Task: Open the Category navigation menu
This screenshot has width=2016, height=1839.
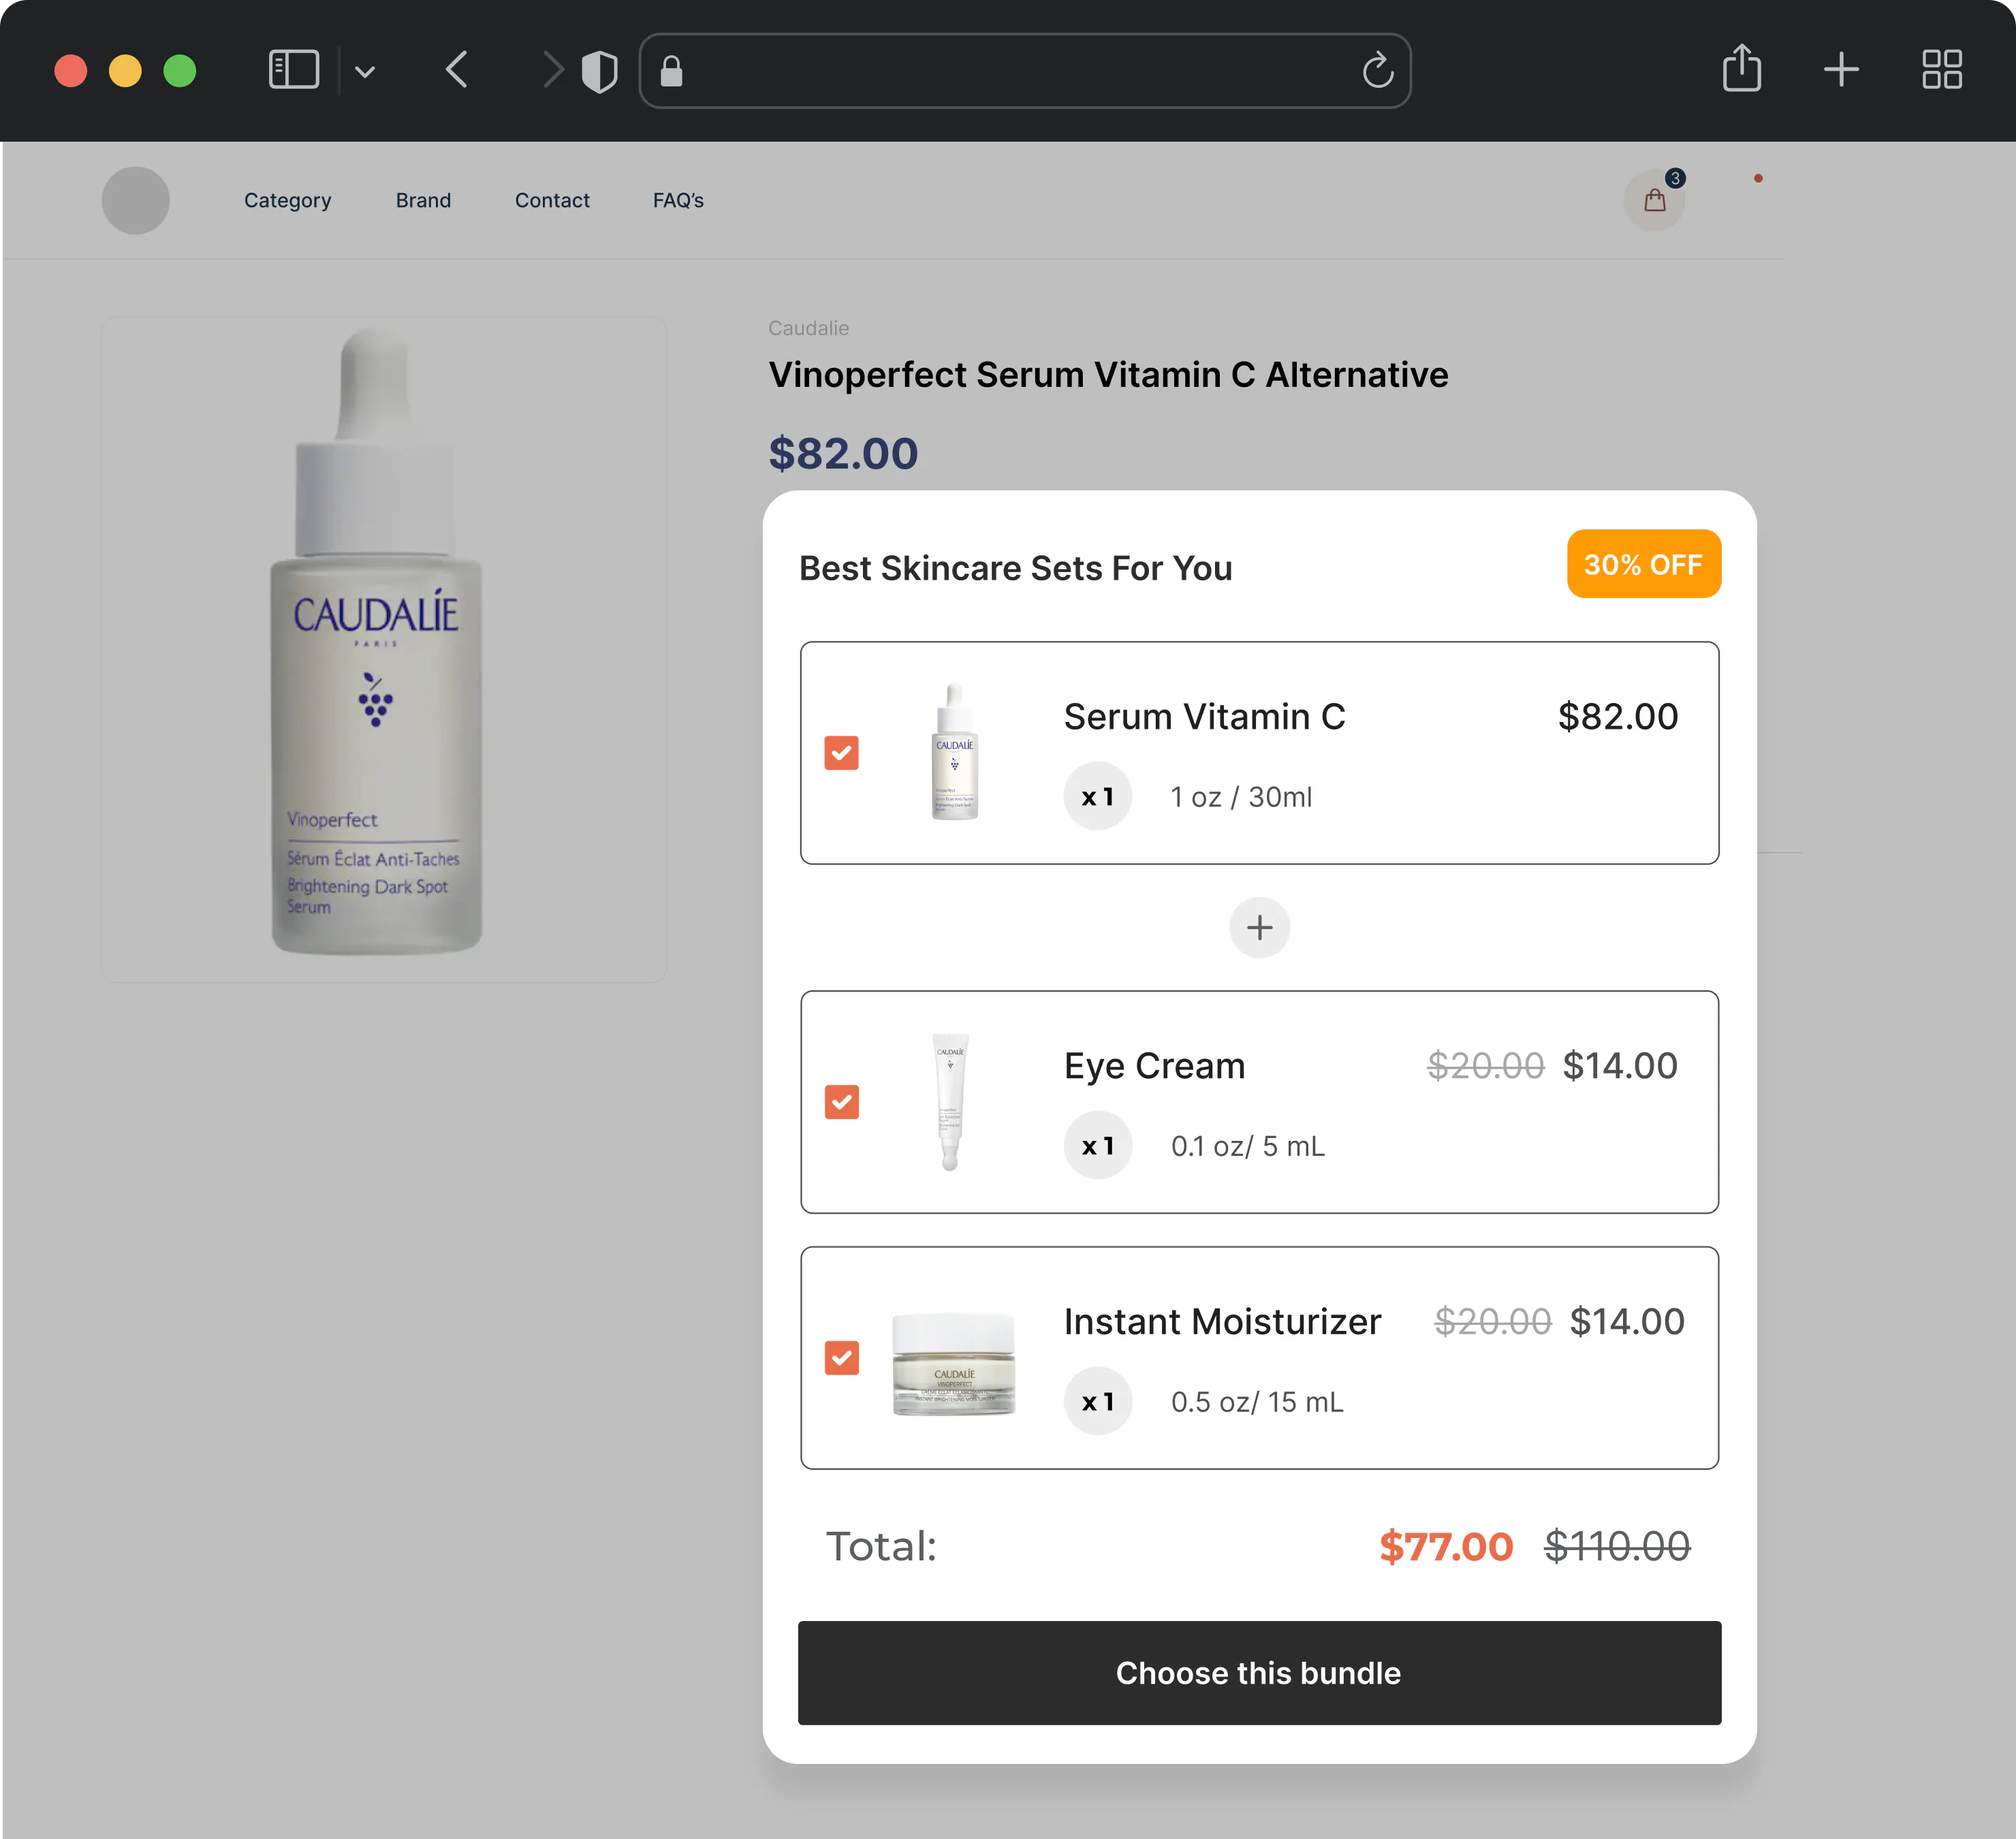Action: pyautogui.click(x=287, y=200)
